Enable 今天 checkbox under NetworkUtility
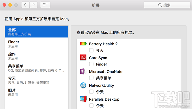Viewport: 192px width, 109px height. (x=91, y=92)
